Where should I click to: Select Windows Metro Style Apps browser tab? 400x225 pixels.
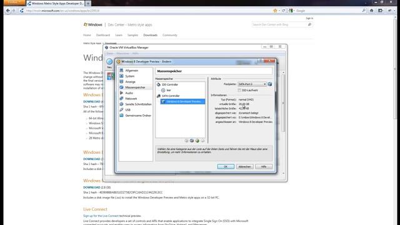pos(56,3)
